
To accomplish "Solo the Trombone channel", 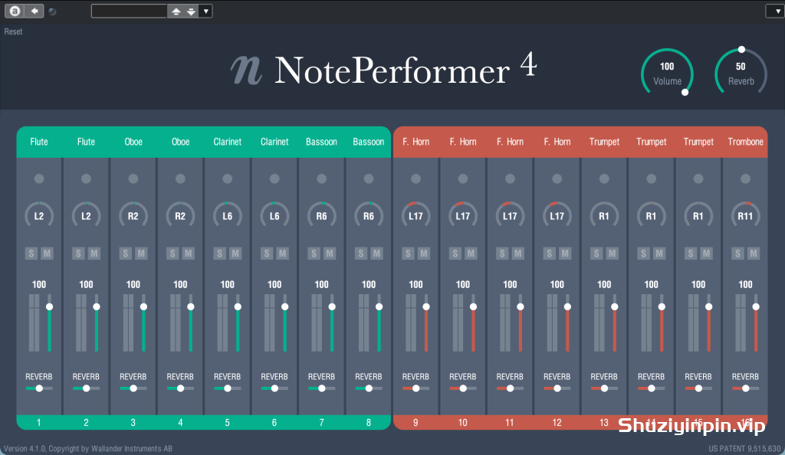I will tap(737, 254).
